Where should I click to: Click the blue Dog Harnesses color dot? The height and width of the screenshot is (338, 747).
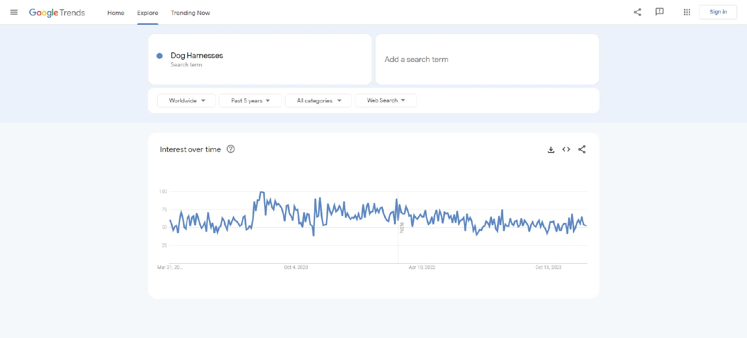pyautogui.click(x=160, y=56)
